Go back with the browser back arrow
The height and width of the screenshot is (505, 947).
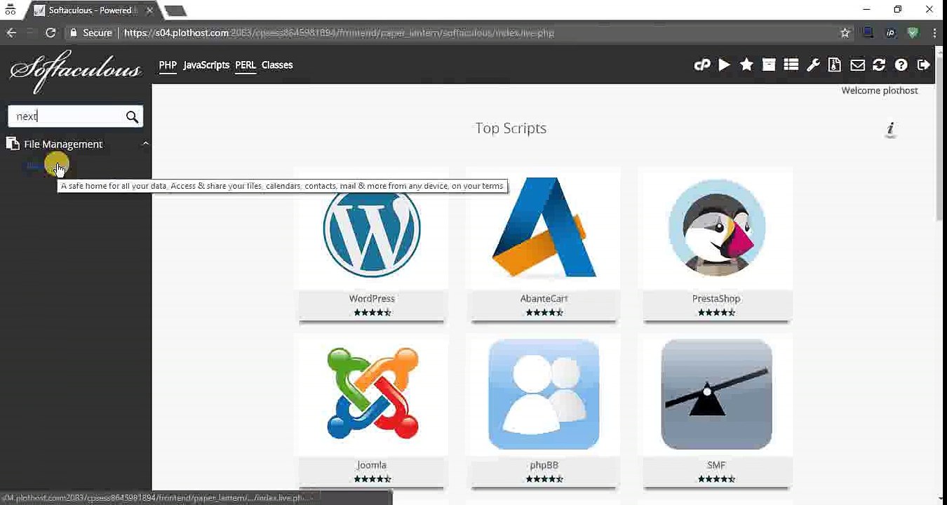point(11,32)
